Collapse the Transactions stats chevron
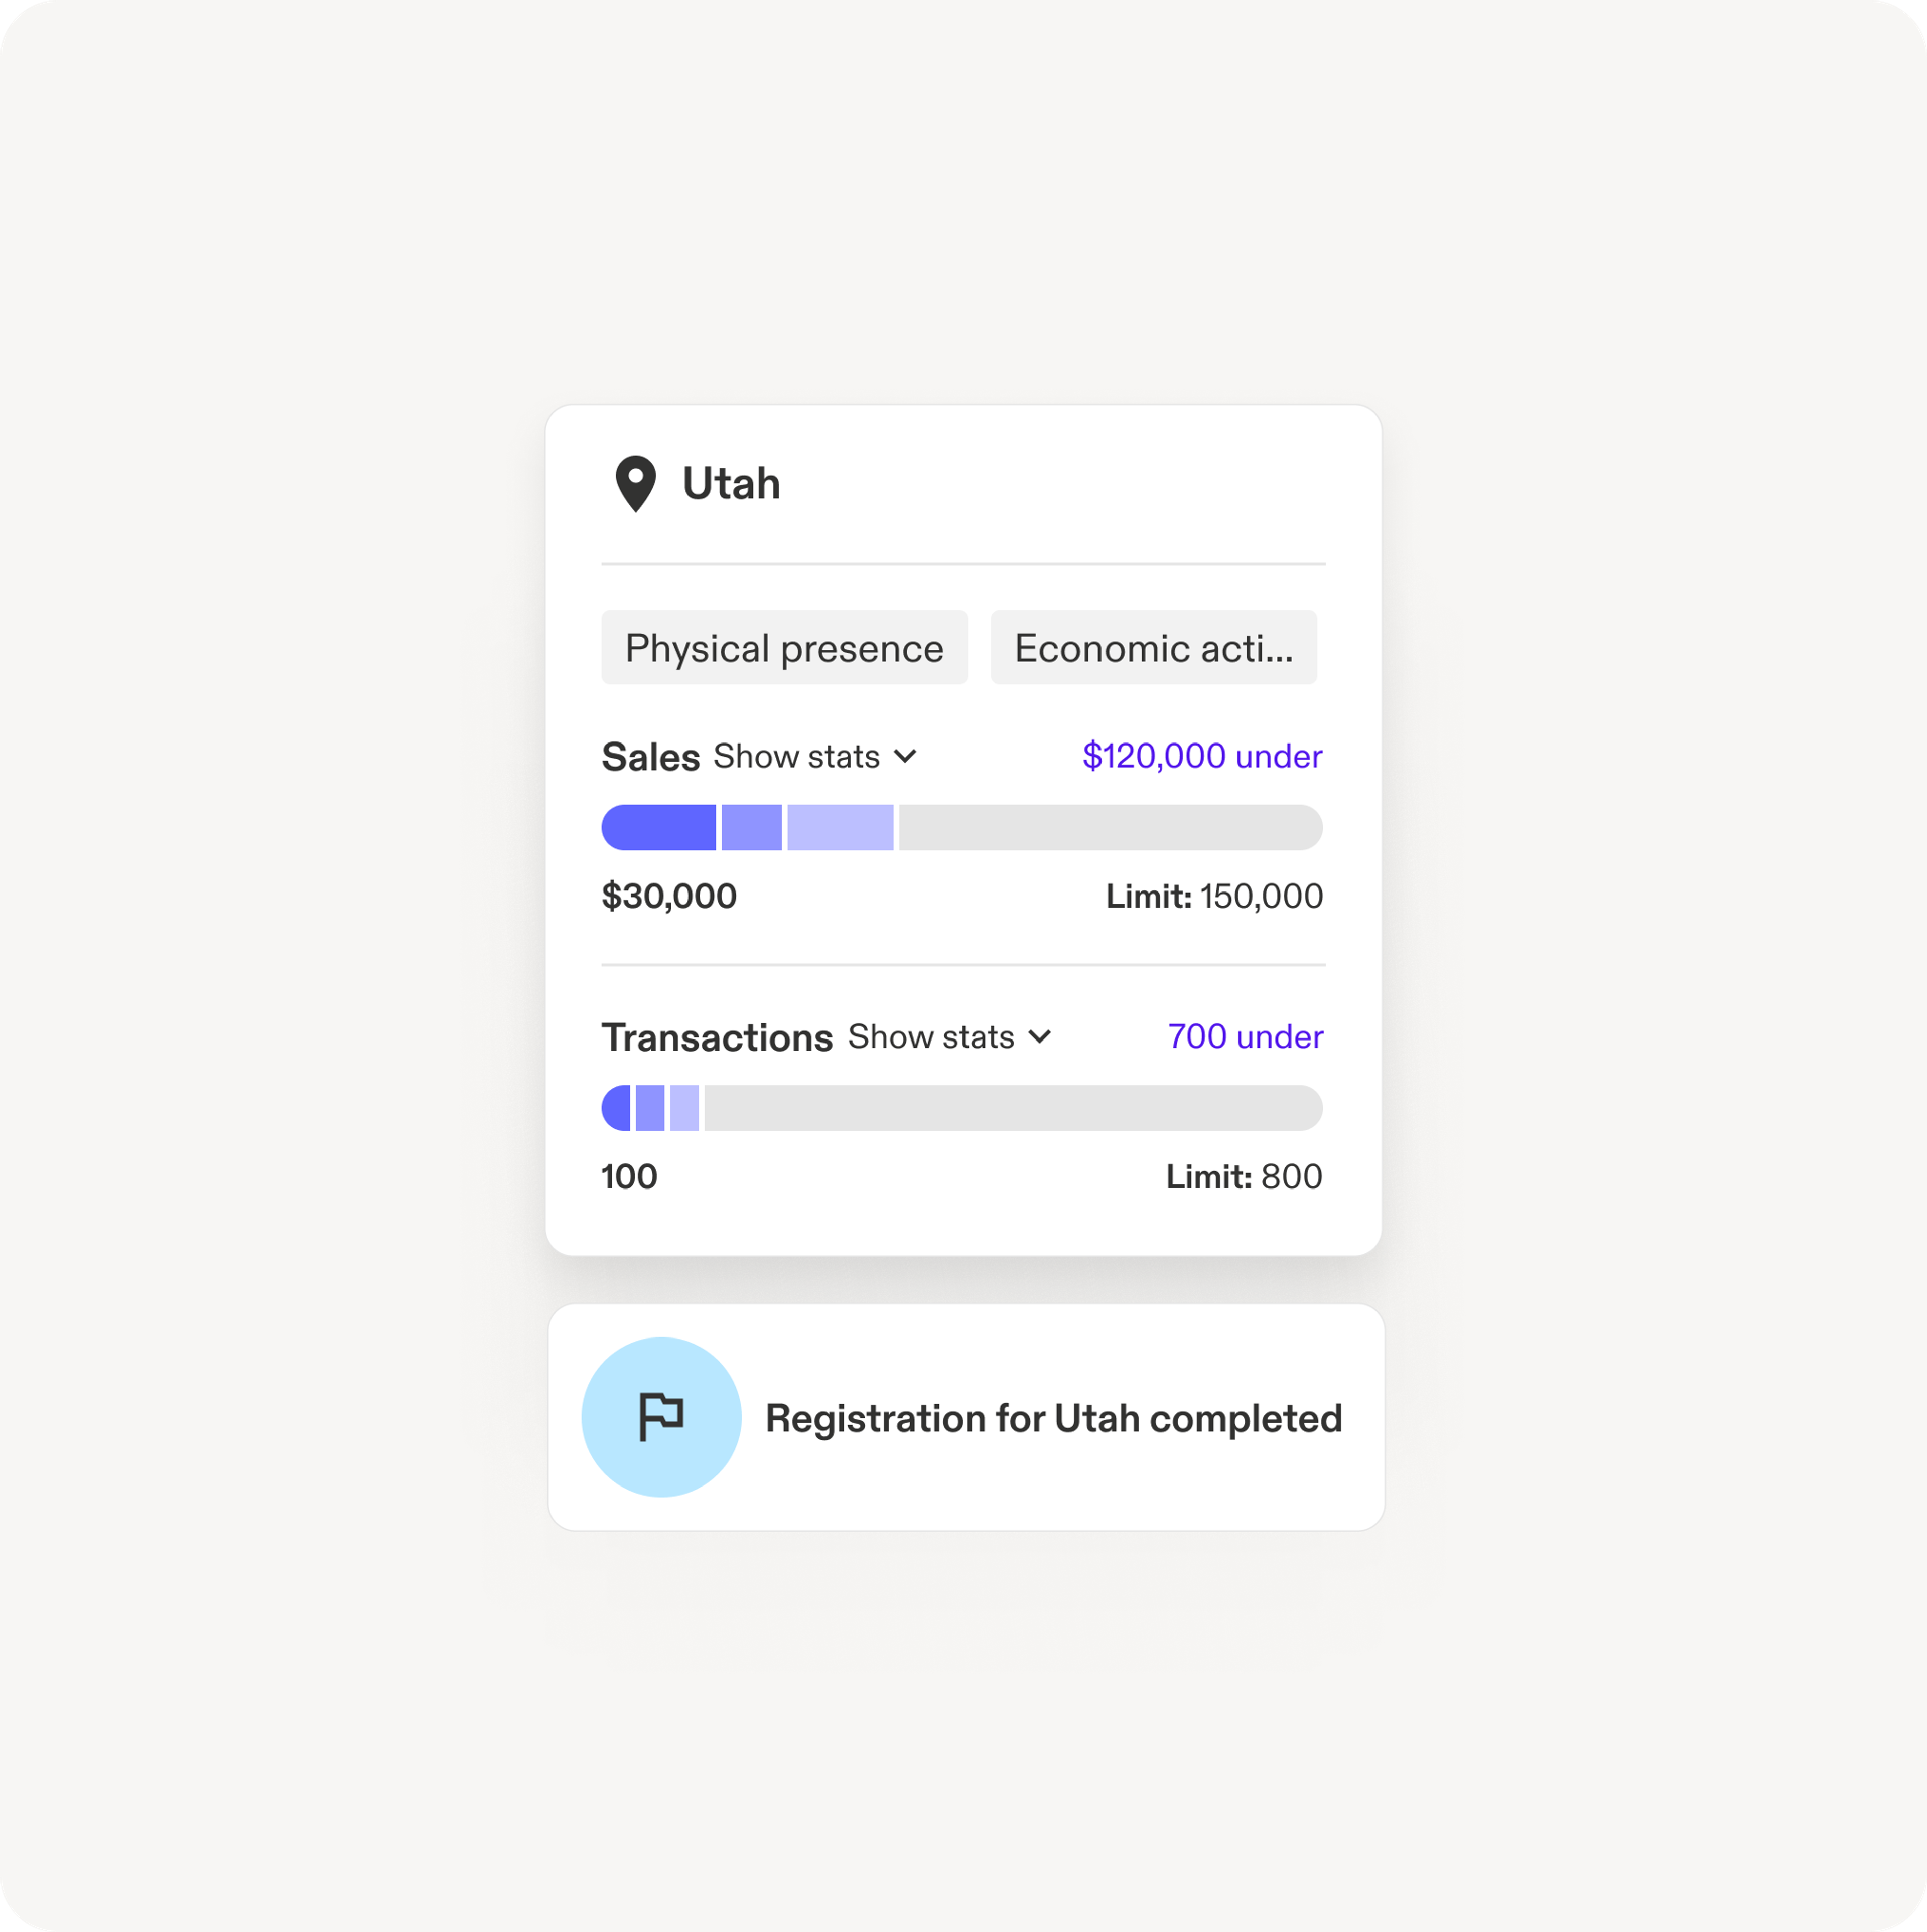1927x1932 pixels. tap(1041, 1037)
